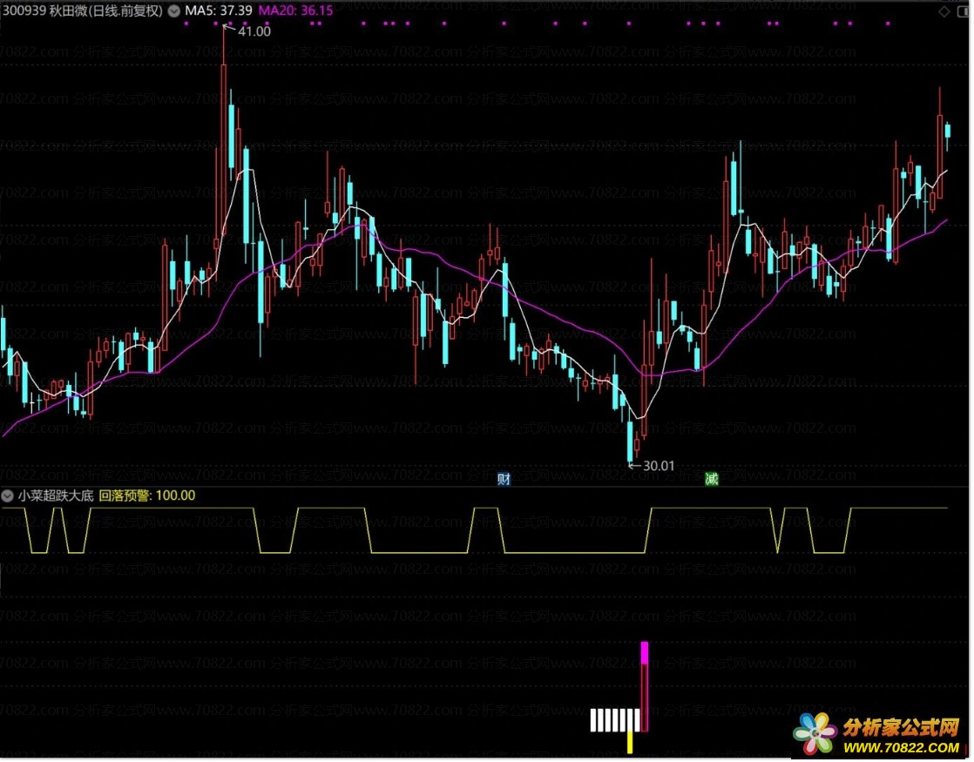Click the white signal bars cluster
The height and width of the screenshot is (762, 974).
click(614, 720)
